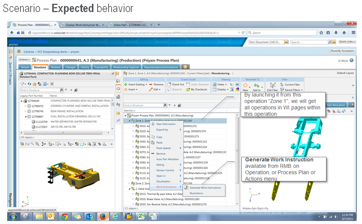Image resolution: width=362 pixels, height=224 pixels.
Task: Select Auto Part Allocation in context menu
Action: click(167, 159)
